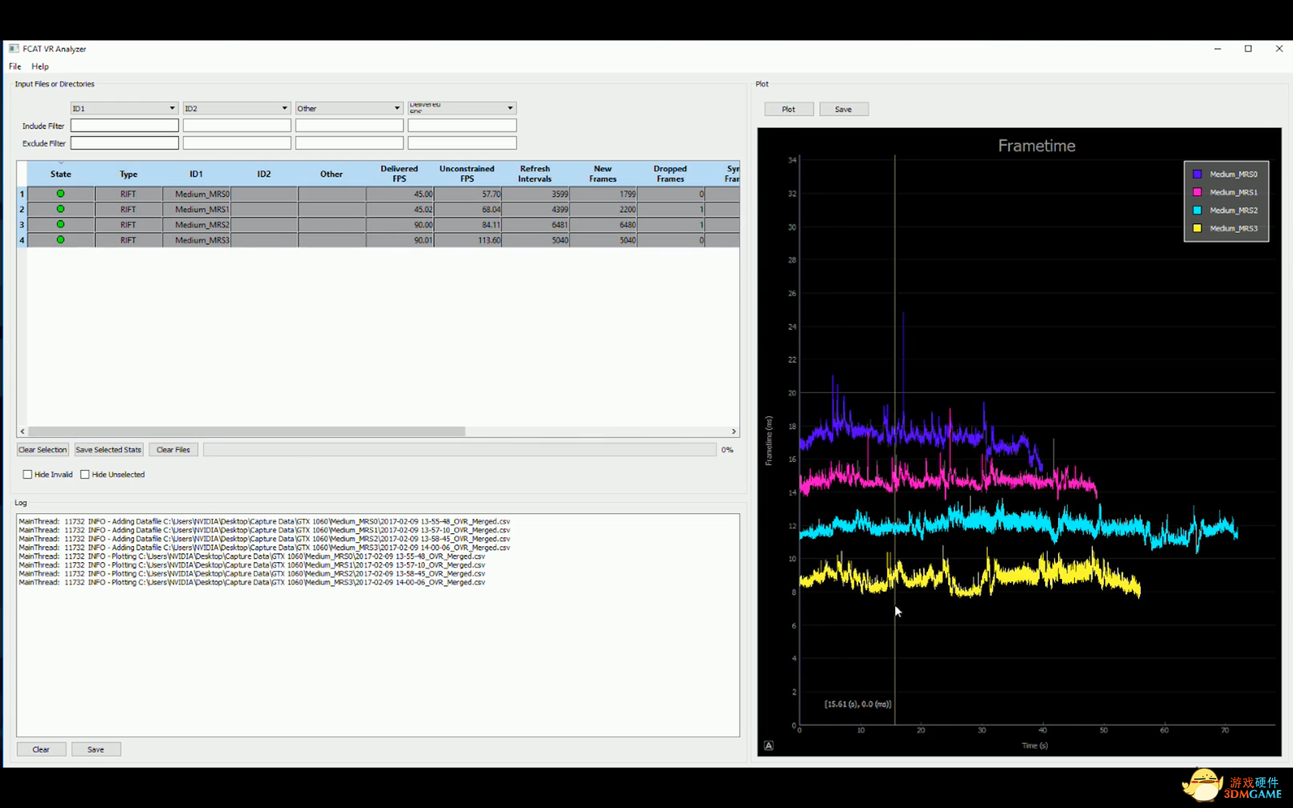Screen dimensions: 1293x808
Task: Click the ID1 Include Filter field
Action: point(125,125)
